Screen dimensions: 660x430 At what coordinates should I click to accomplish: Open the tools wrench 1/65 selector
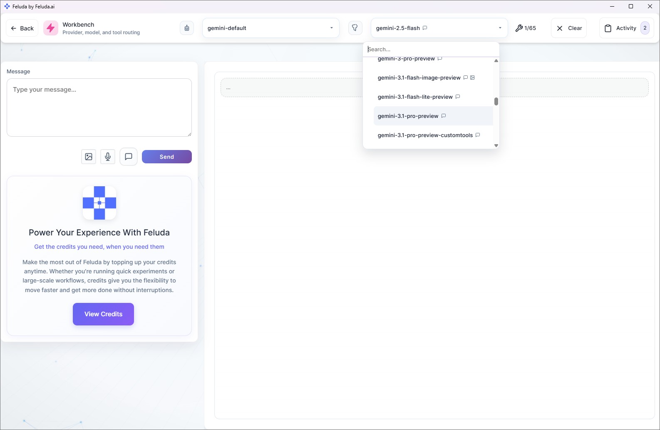click(526, 28)
